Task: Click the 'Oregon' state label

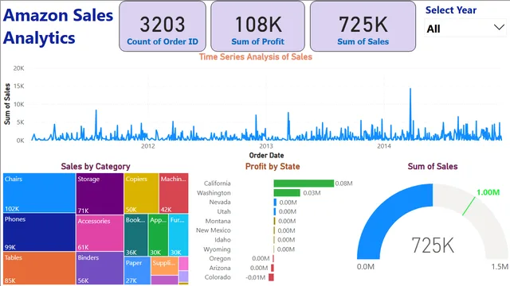Action: tap(220, 258)
